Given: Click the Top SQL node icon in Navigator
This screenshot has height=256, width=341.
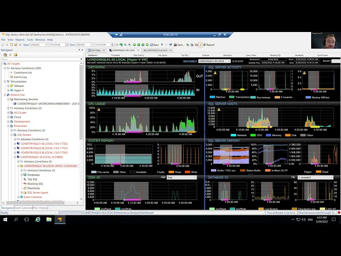Looking at the screenshot, I should click(25, 179).
